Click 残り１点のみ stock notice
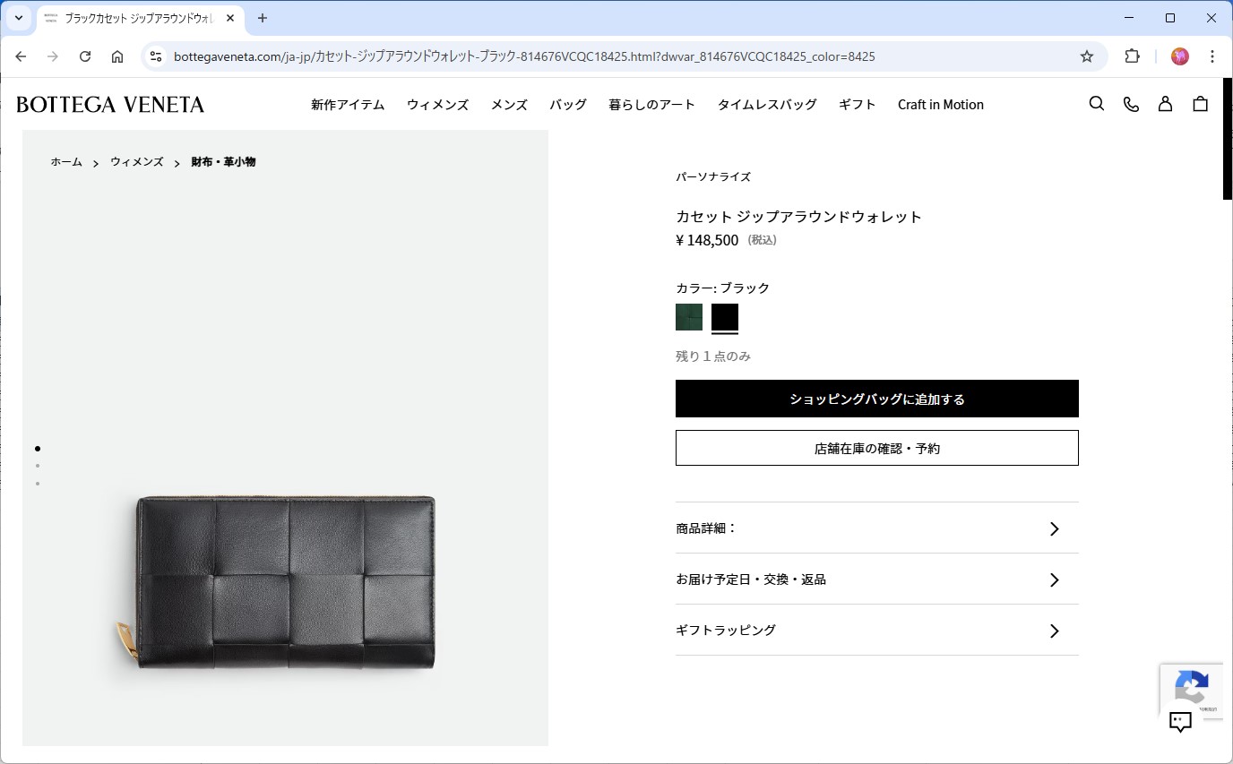1233x764 pixels. tap(713, 356)
